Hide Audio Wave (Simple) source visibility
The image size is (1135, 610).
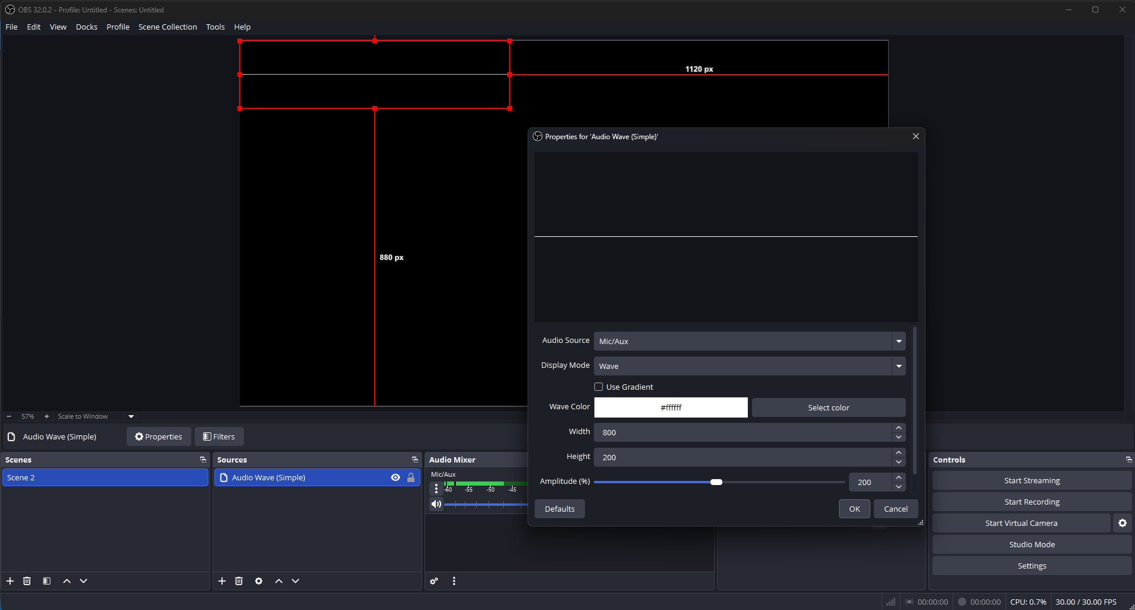point(396,477)
